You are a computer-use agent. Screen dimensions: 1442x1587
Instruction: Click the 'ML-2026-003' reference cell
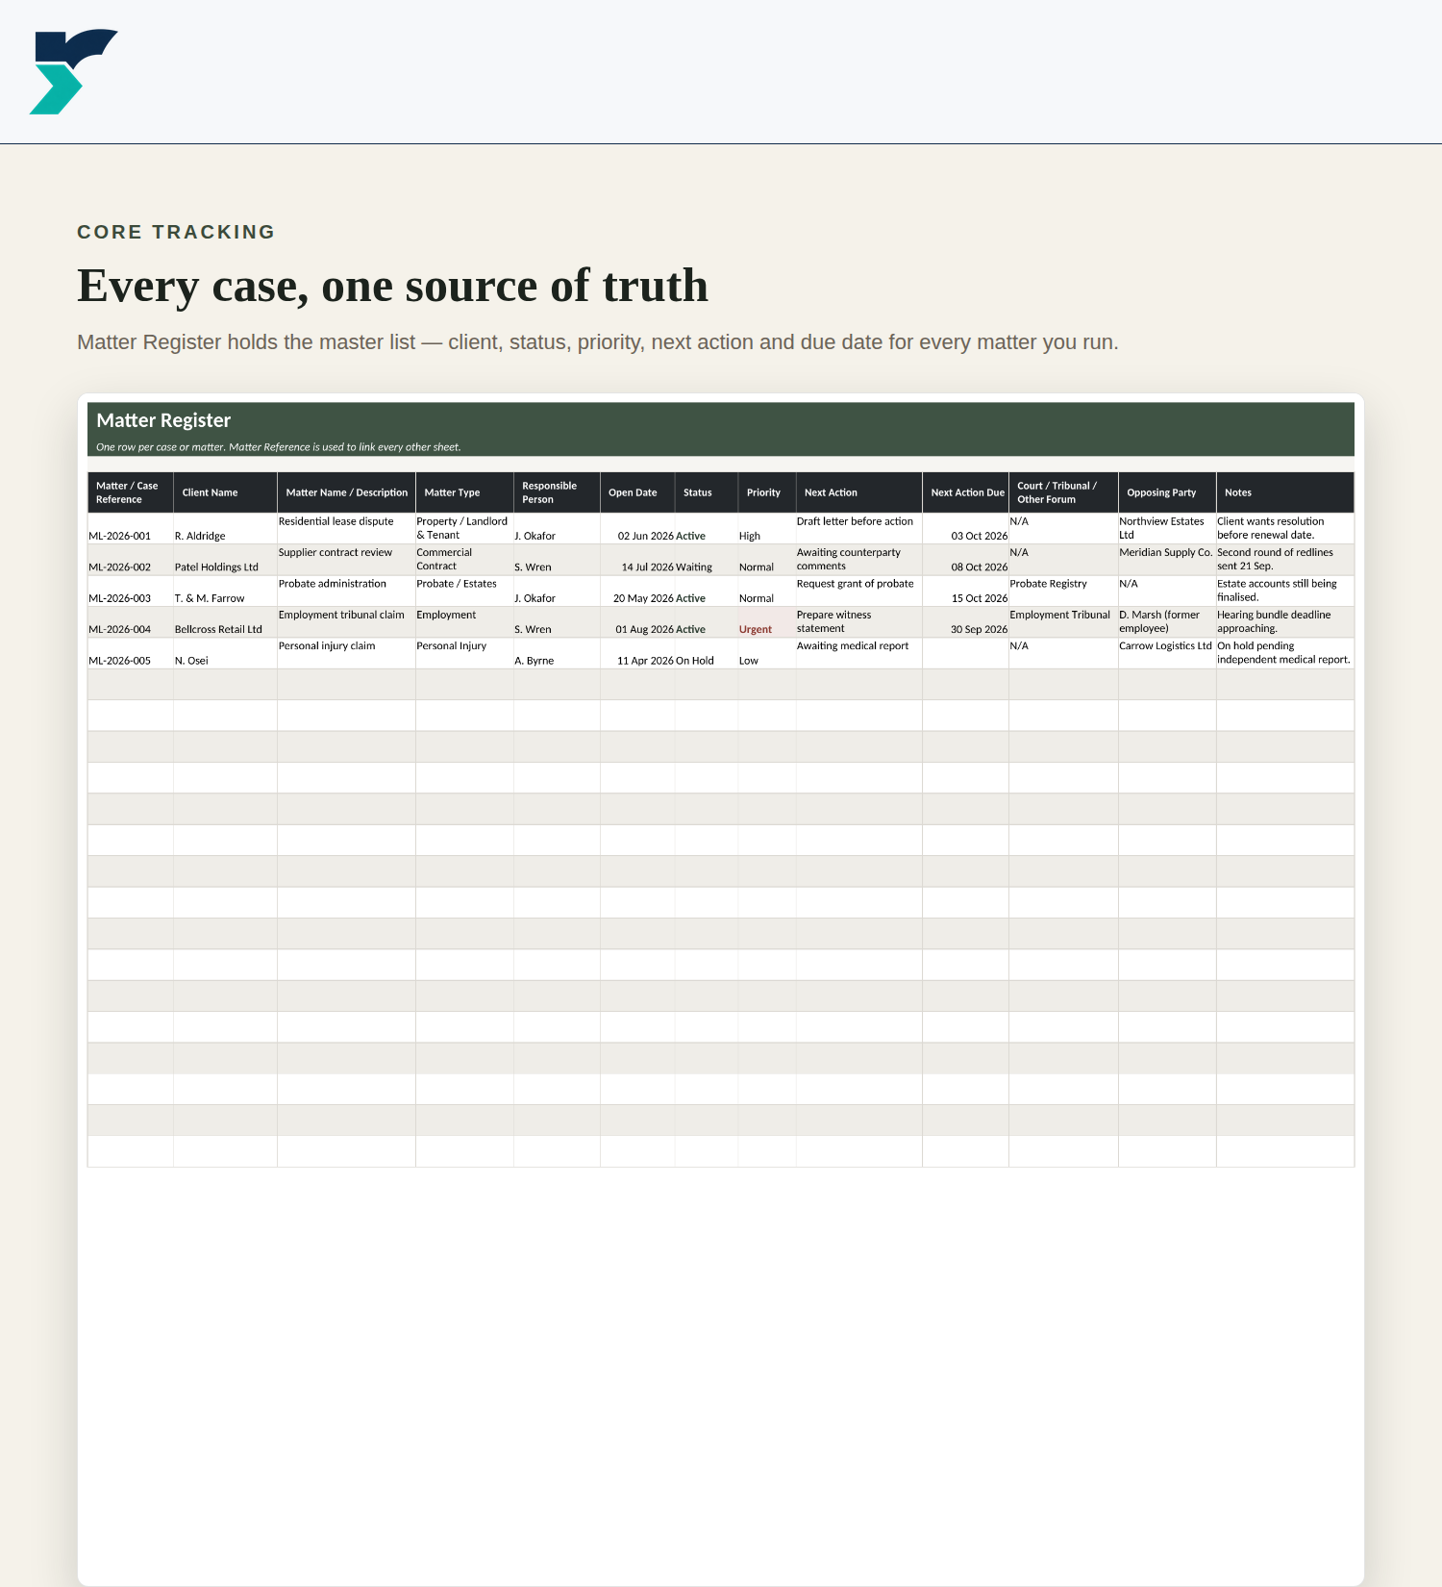point(130,592)
